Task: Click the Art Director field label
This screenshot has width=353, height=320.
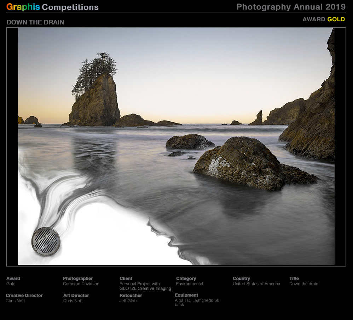Action: point(76,295)
